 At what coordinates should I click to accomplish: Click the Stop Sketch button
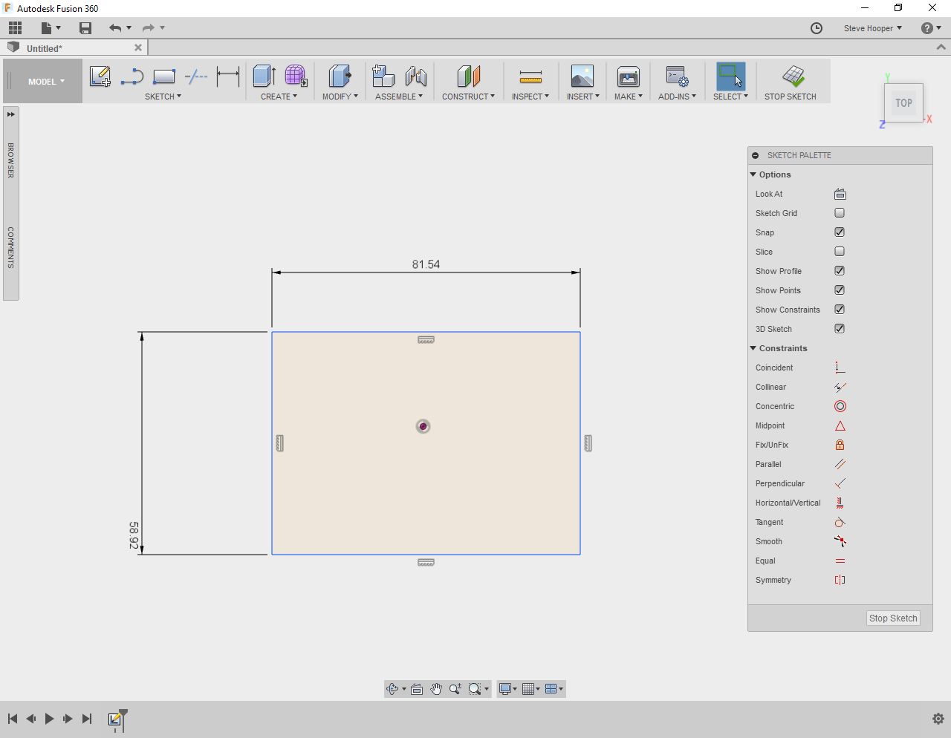tap(892, 618)
